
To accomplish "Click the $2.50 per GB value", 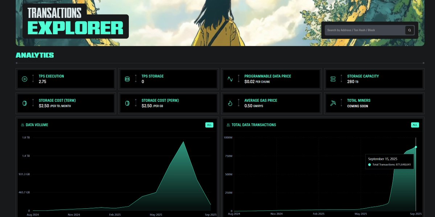I will point(152,106).
